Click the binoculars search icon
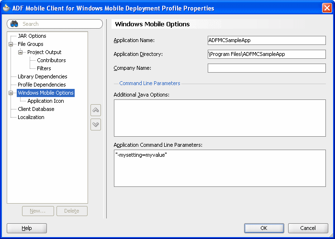Screen dimensions: 335x239 14,24
